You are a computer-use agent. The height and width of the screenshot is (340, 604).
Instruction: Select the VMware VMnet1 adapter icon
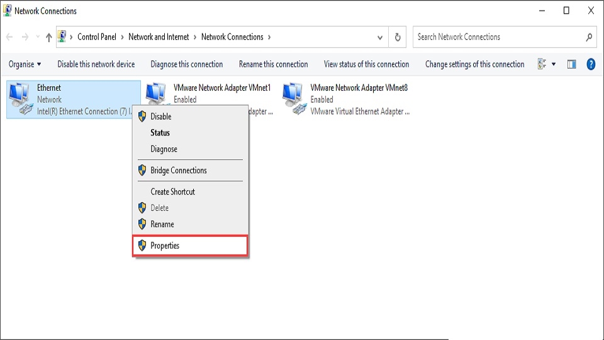[156, 93]
